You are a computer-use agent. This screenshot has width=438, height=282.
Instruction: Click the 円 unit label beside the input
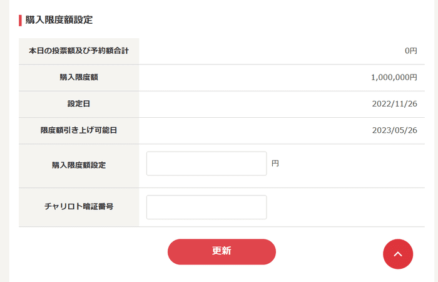275,164
